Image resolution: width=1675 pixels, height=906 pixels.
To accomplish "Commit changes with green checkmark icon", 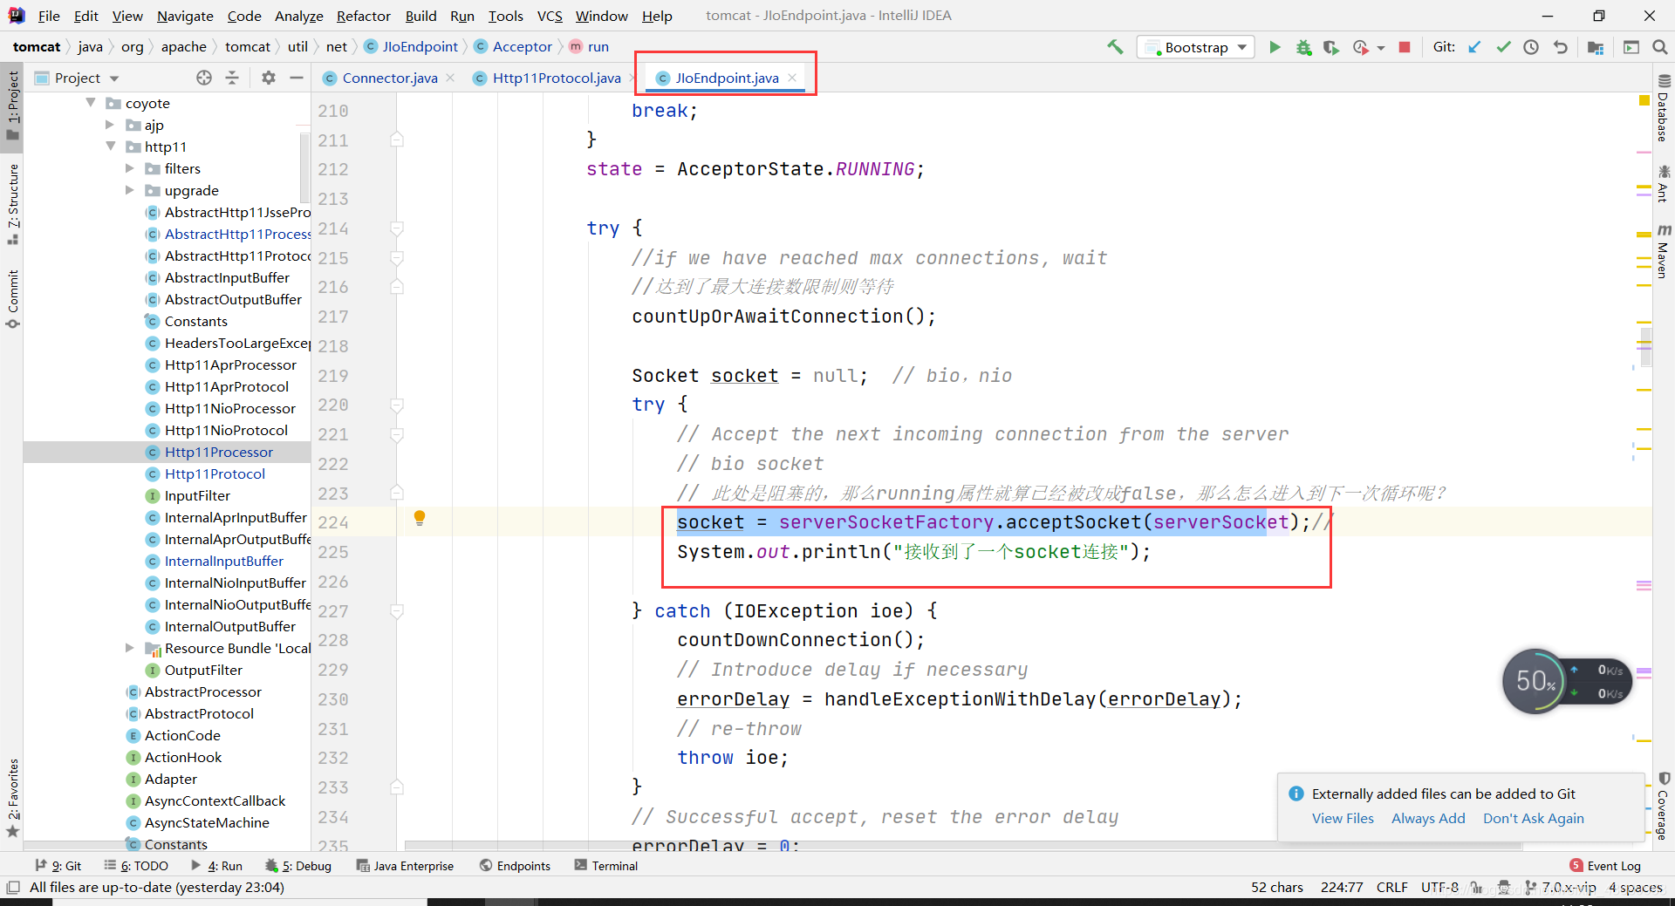I will [1503, 47].
